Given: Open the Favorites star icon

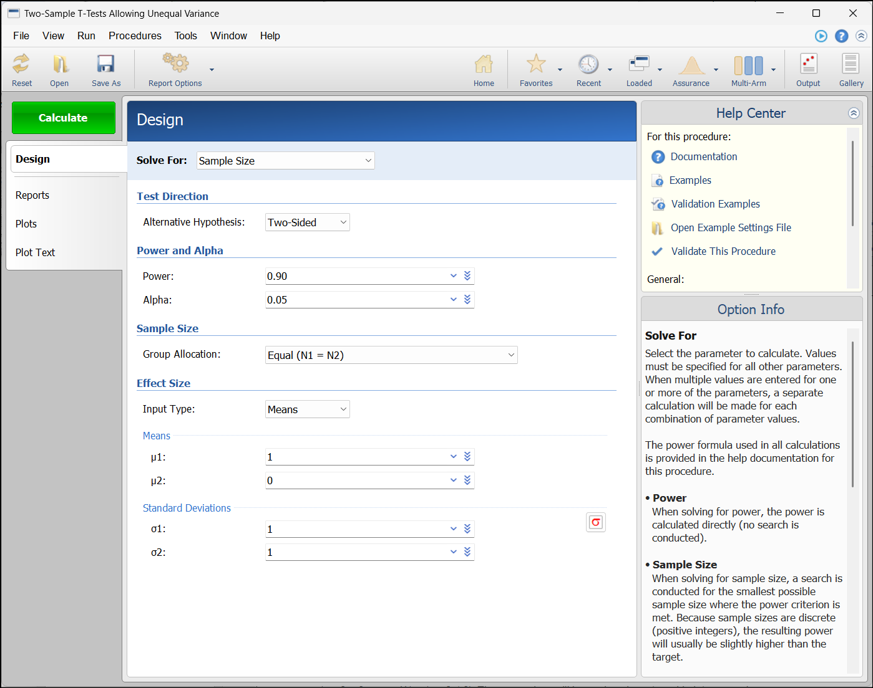Looking at the screenshot, I should point(536,70).
